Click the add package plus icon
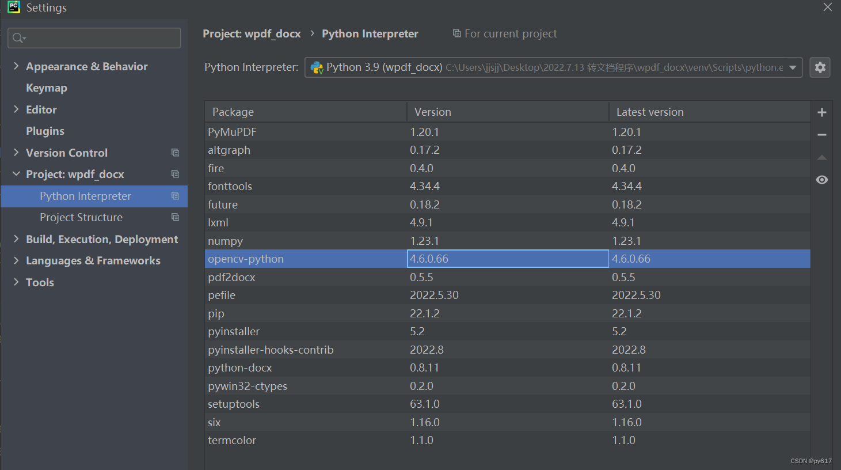841x470 pixels. coord(822,112)
